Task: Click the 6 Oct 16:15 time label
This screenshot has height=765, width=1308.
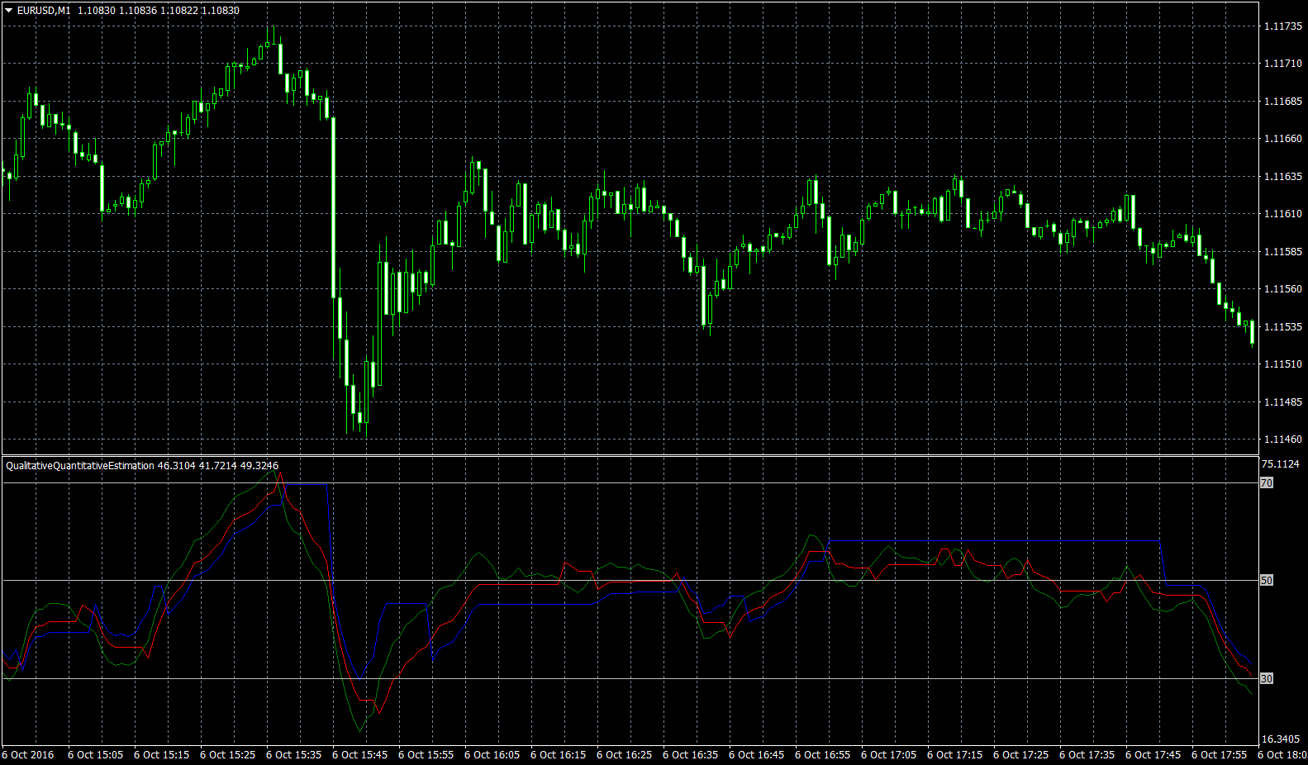Action: 559,755
